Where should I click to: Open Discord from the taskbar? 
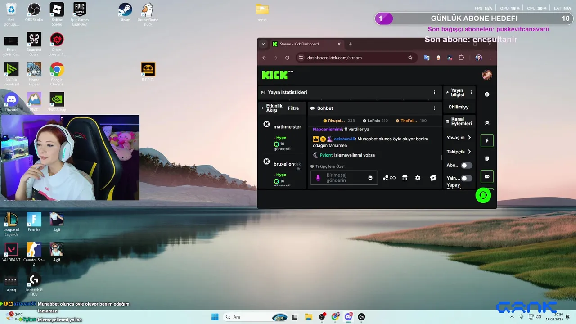(348, 317)
